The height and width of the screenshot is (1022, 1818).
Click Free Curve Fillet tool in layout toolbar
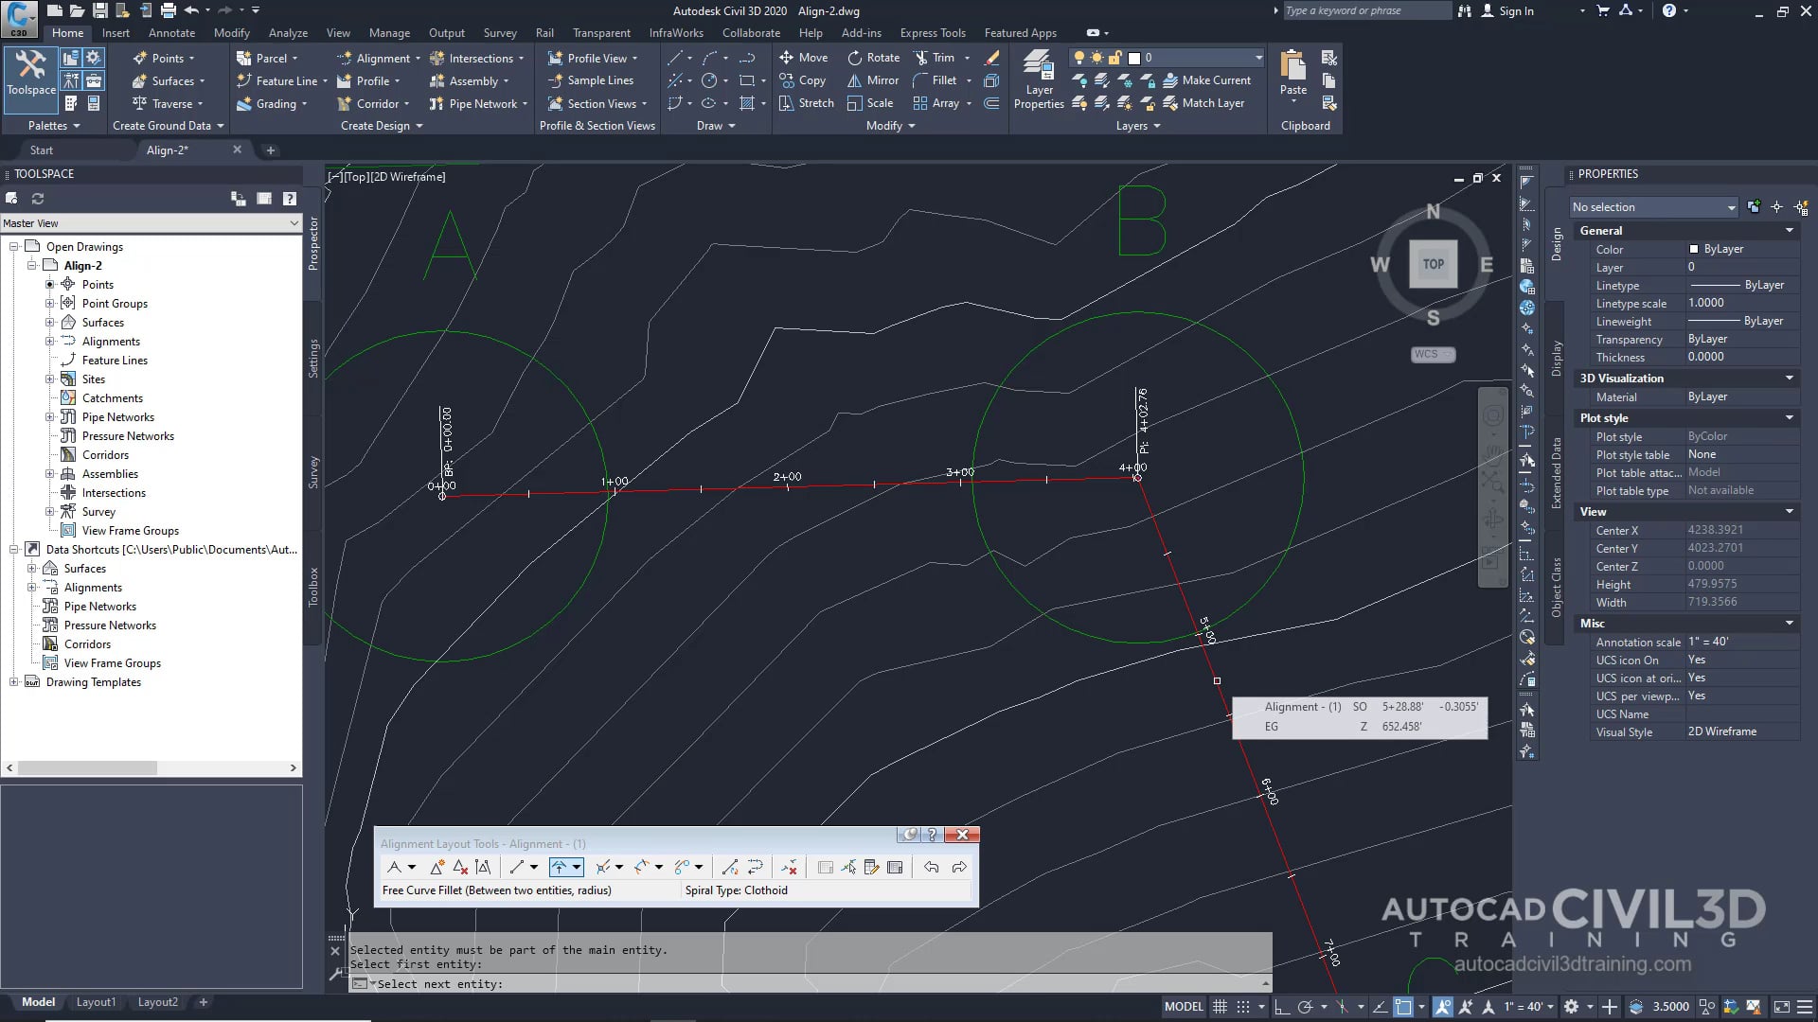click(x=560, y=868)
